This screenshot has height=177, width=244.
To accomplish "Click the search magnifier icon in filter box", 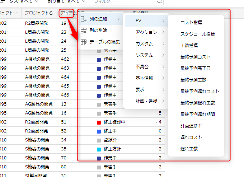I will [x=159, y=1].
